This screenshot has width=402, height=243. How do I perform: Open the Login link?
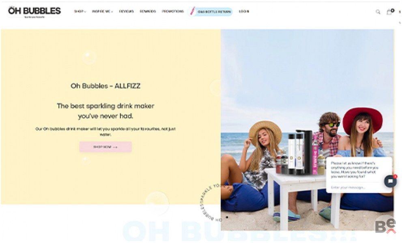coord(244,11)
